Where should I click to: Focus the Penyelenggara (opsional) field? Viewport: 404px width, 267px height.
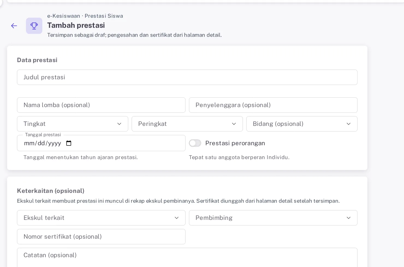pyautogui.click(x=273, y=105)
